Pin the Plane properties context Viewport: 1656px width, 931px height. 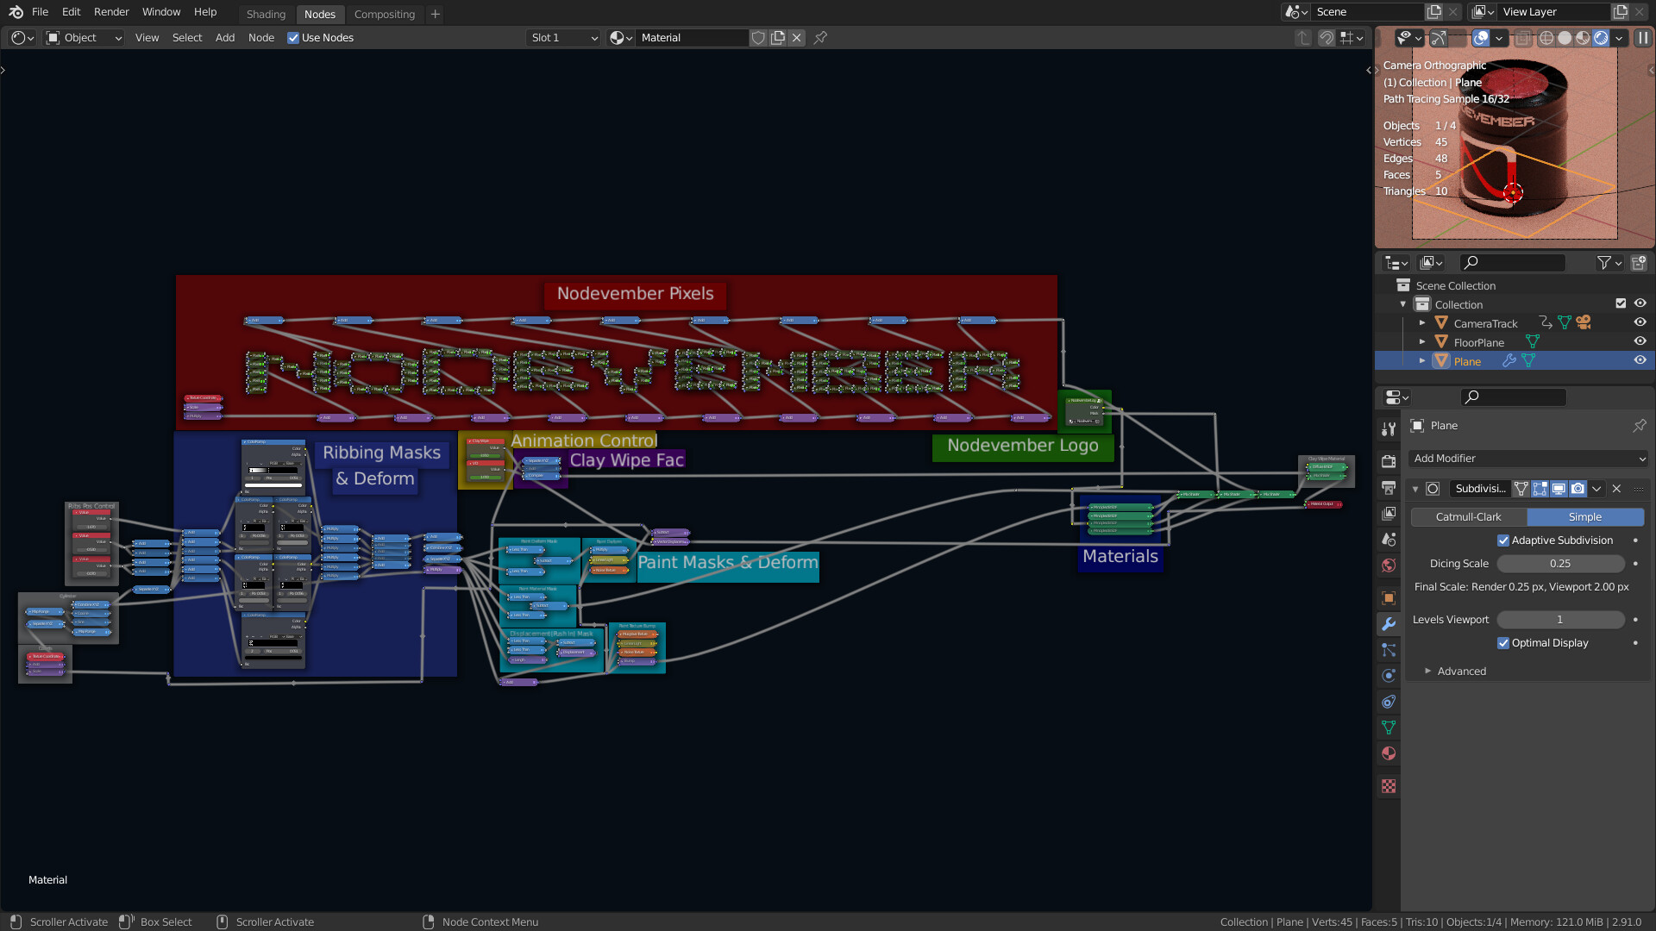coord(1639,426)
